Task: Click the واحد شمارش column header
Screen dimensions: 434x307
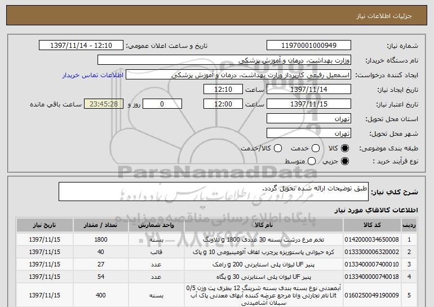Action: tap(156, 225)
